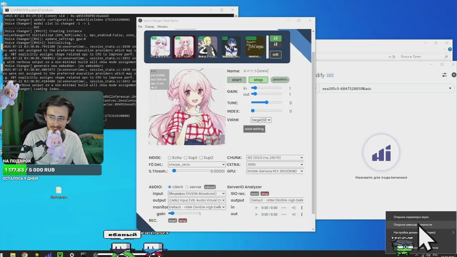Play the 'out' audio track

click(256, 214)
